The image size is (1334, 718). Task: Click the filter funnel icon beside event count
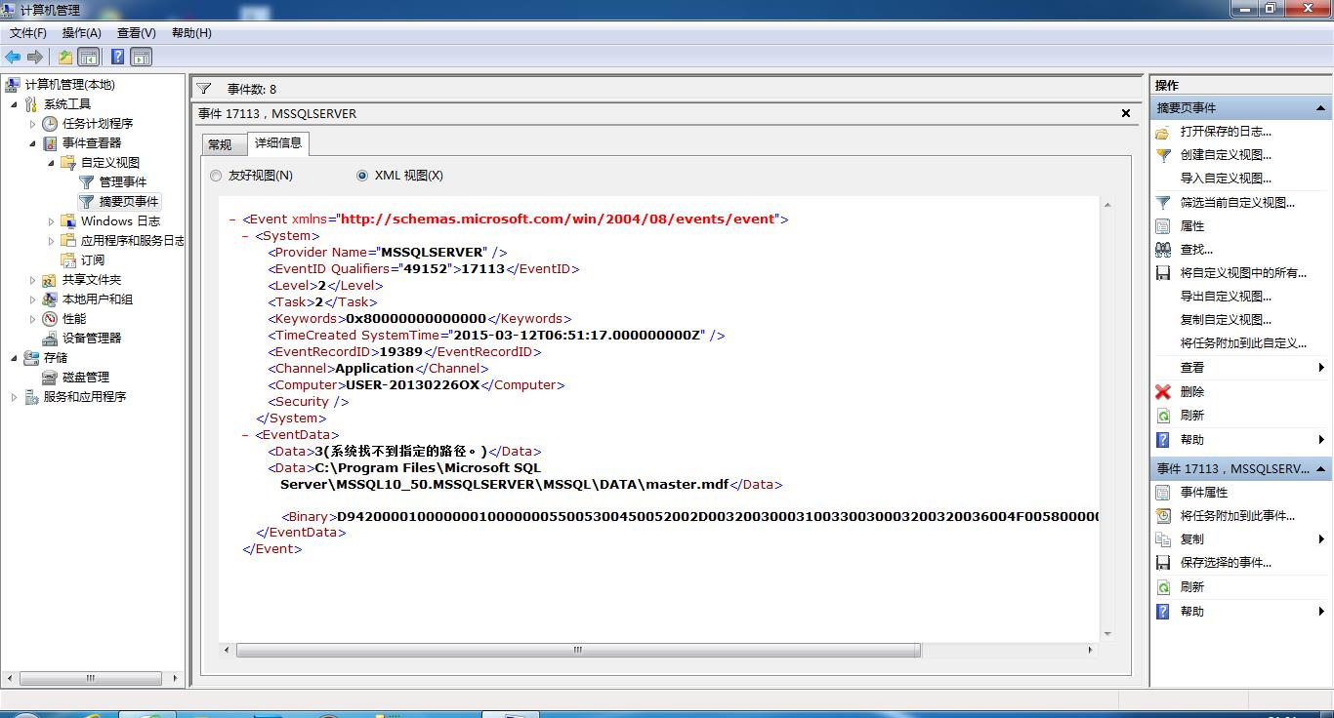click(x=204, y=89)
